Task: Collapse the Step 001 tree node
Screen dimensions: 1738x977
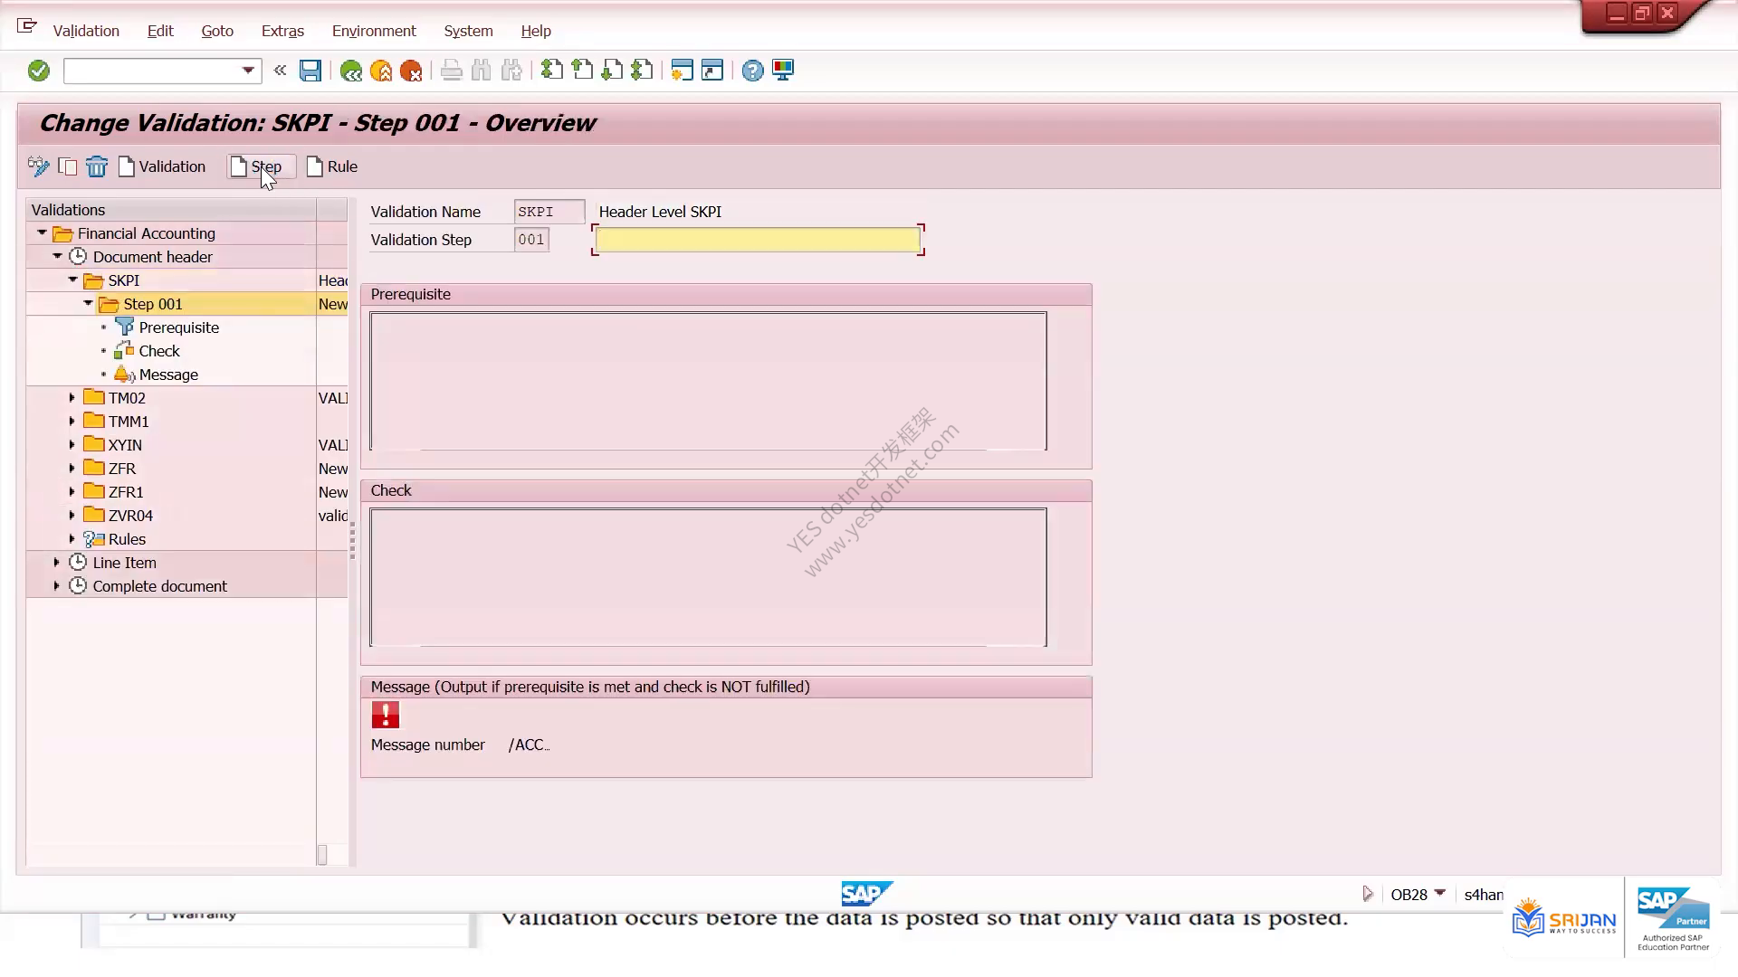Action: coord(88,304)
